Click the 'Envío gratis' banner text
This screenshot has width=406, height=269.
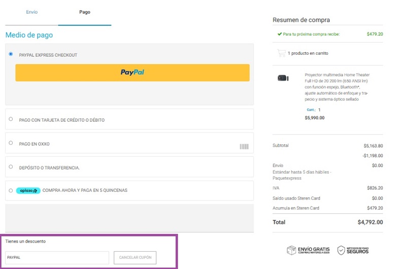click(314, 250)
